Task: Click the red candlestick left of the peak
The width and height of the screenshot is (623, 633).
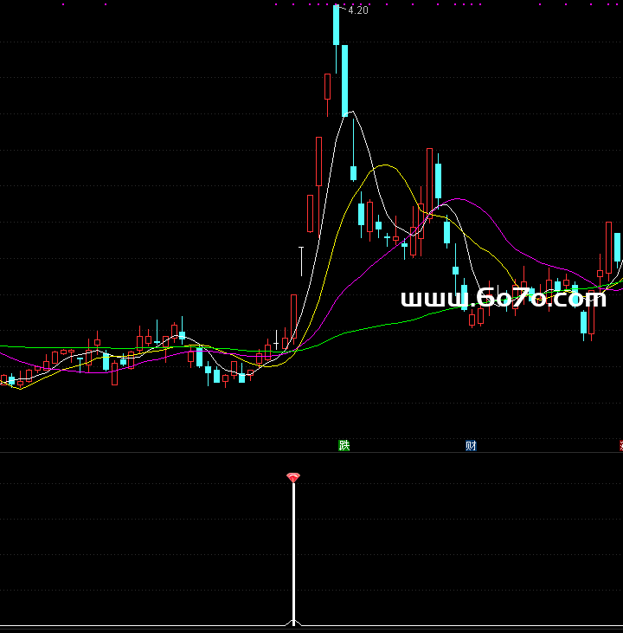Action: tap(327, 87)
